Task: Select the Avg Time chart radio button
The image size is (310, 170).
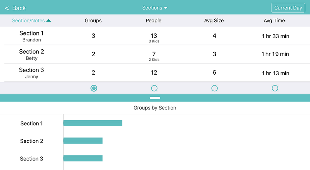Action: click(275, 88)
